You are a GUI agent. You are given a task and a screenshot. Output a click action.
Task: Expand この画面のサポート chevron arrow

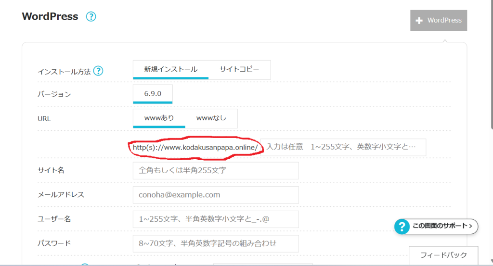470,226
